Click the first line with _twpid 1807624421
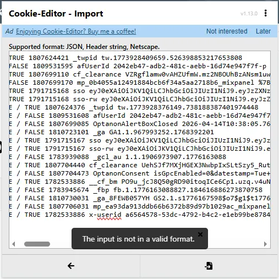Image resolution: width=279 pixels, height=279 pixels. point(125,58)
